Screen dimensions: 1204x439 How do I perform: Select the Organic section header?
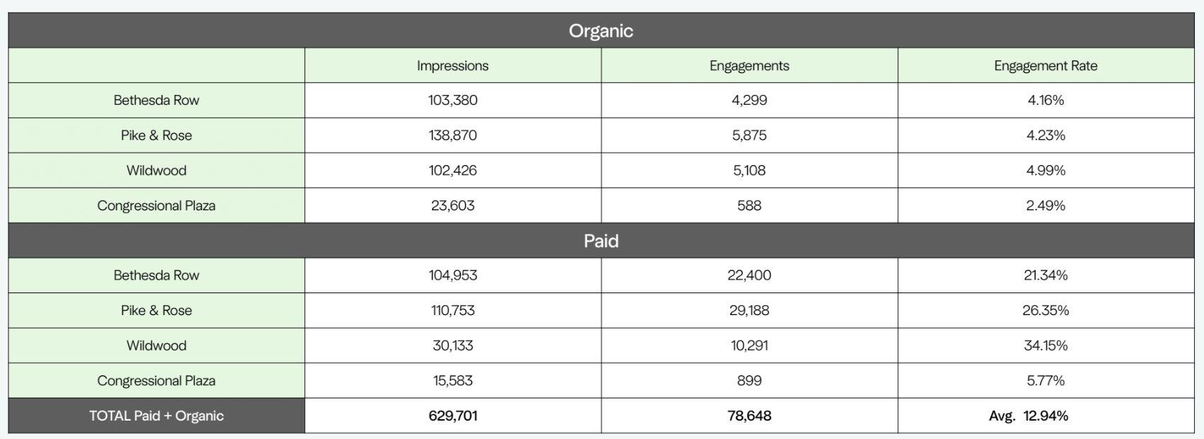click(601, 30)
